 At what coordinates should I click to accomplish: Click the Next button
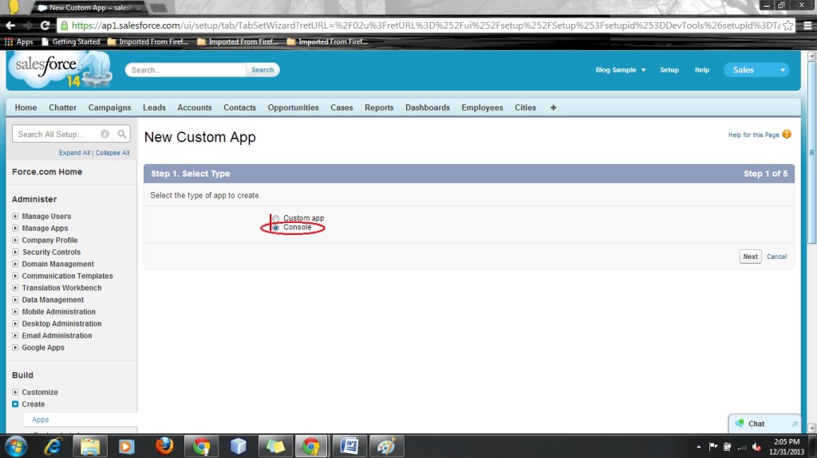click(750, 256)
